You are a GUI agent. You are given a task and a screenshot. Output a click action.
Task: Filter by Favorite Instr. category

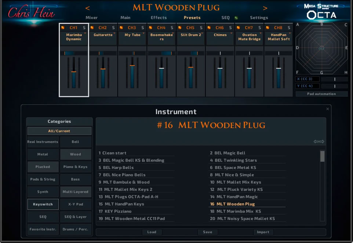click(x=43, y=229)
